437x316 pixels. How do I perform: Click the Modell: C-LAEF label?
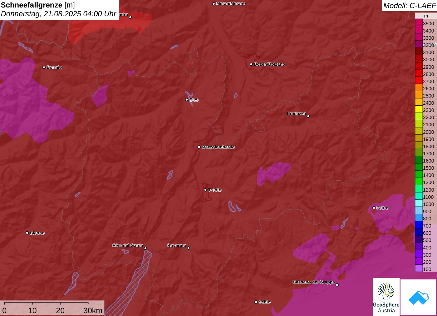(409, 6)
